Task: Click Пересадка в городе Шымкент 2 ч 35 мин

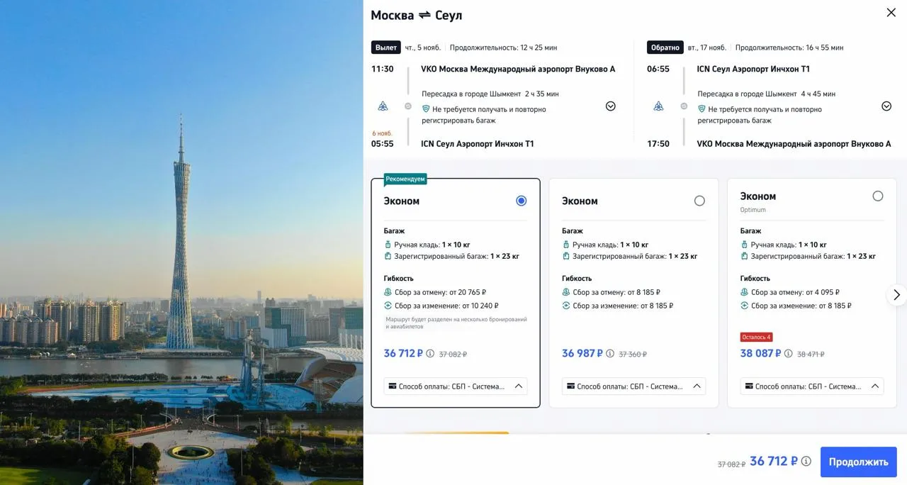Action: [x=490, y=94]
